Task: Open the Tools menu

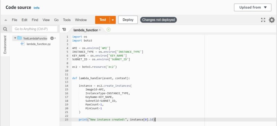Action: 67,20
